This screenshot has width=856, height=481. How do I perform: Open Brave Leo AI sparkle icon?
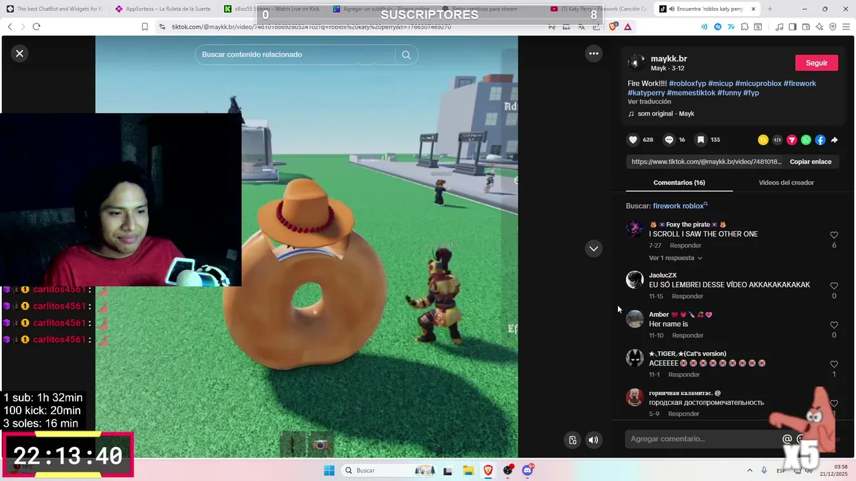pyautogui.click(x=819, y=27)
